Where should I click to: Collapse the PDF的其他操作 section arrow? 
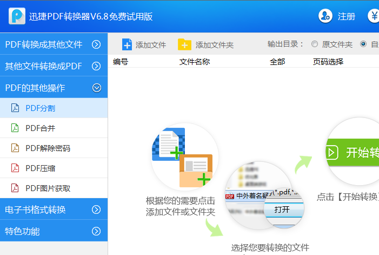[x=97, y=88]
